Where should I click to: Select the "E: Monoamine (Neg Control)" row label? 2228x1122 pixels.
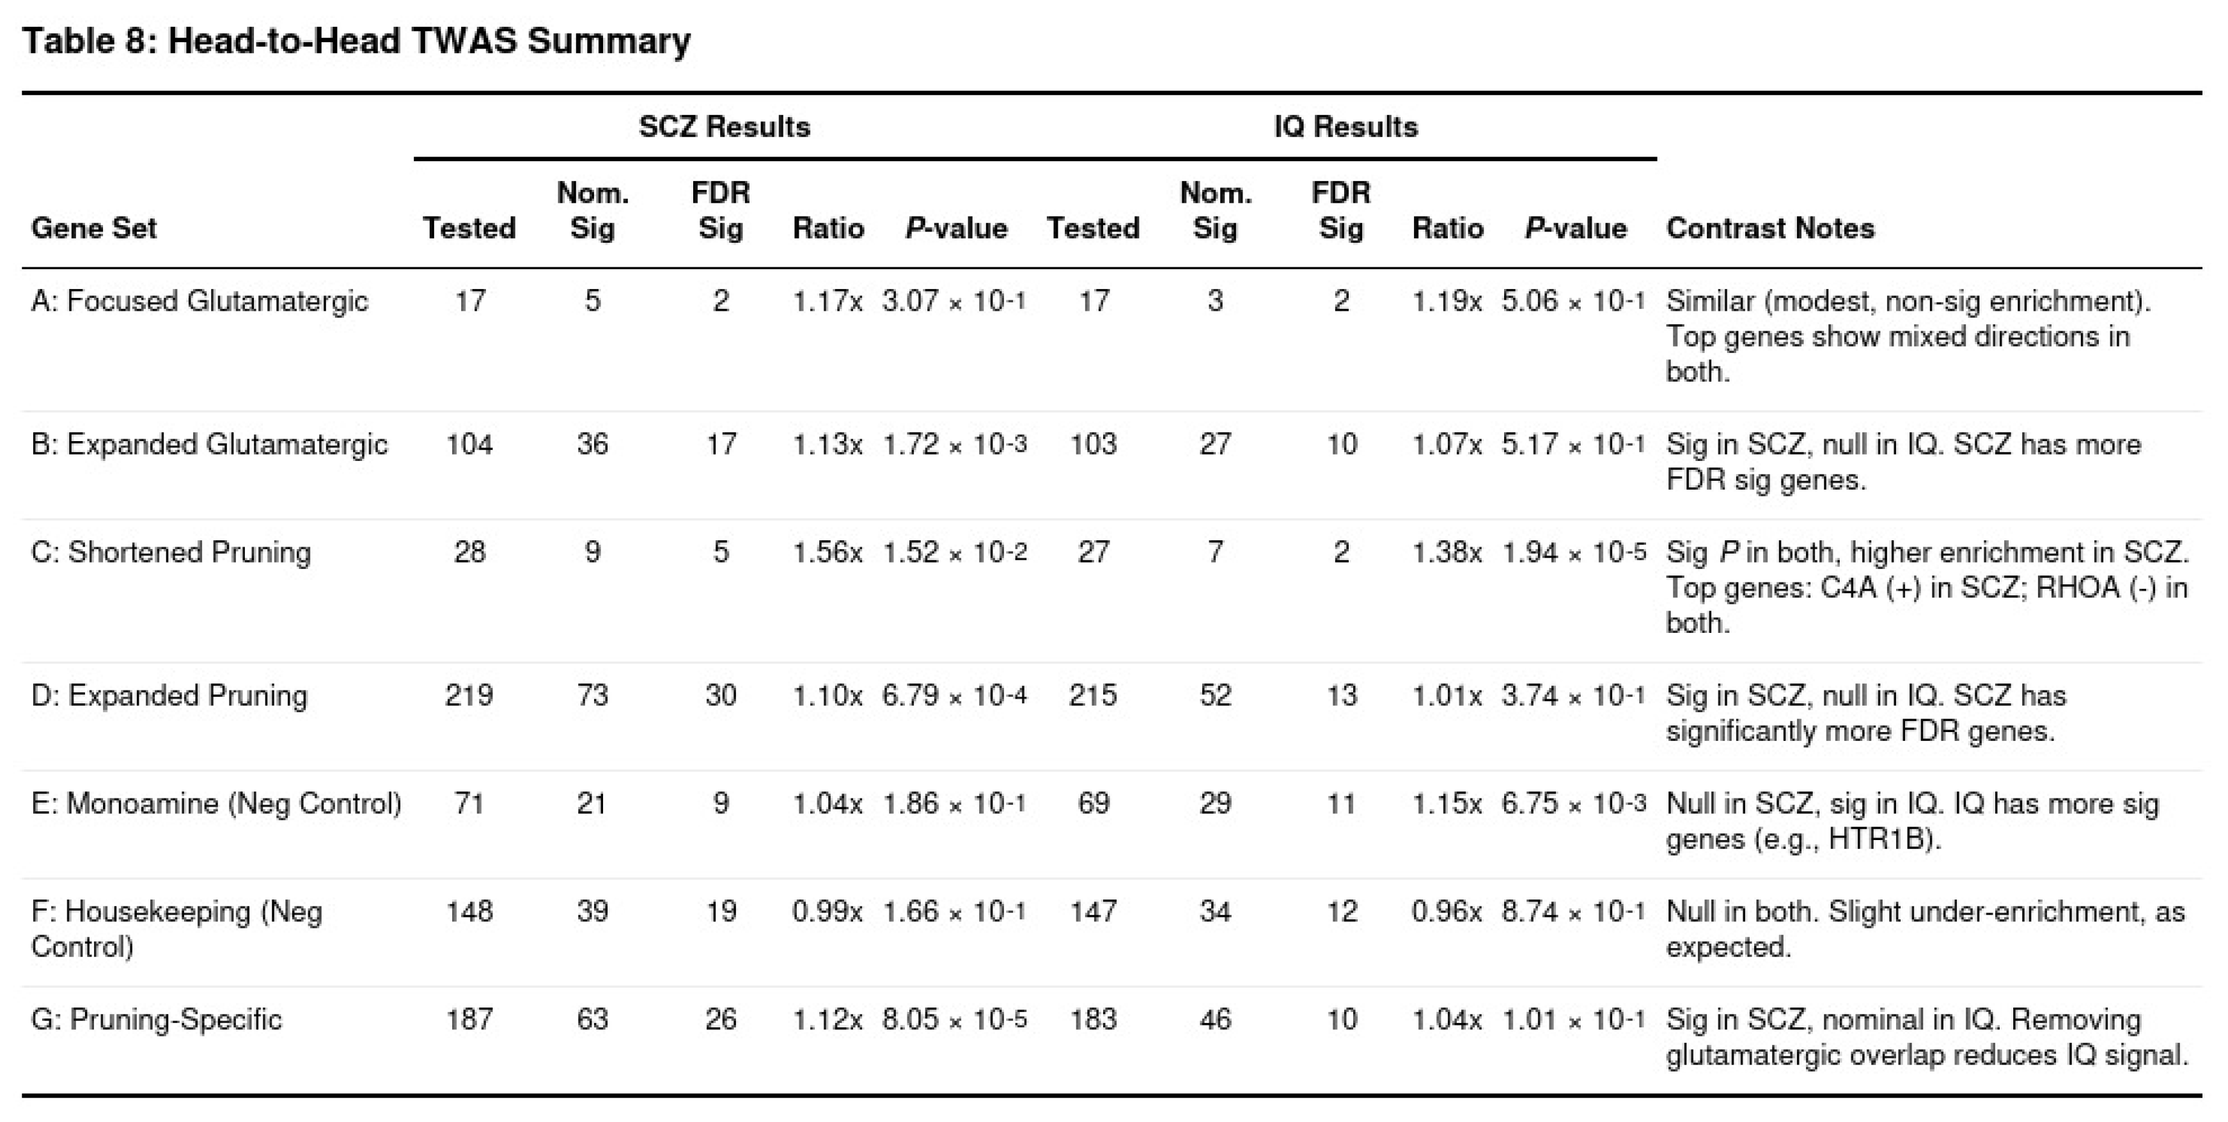(216, 804)
